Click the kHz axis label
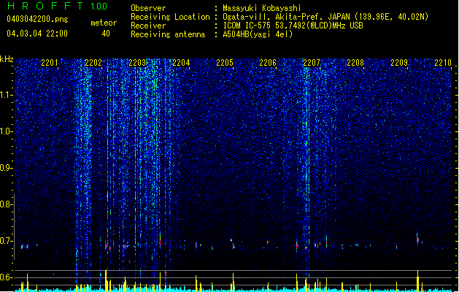459x292 pixels. [7, 59]
